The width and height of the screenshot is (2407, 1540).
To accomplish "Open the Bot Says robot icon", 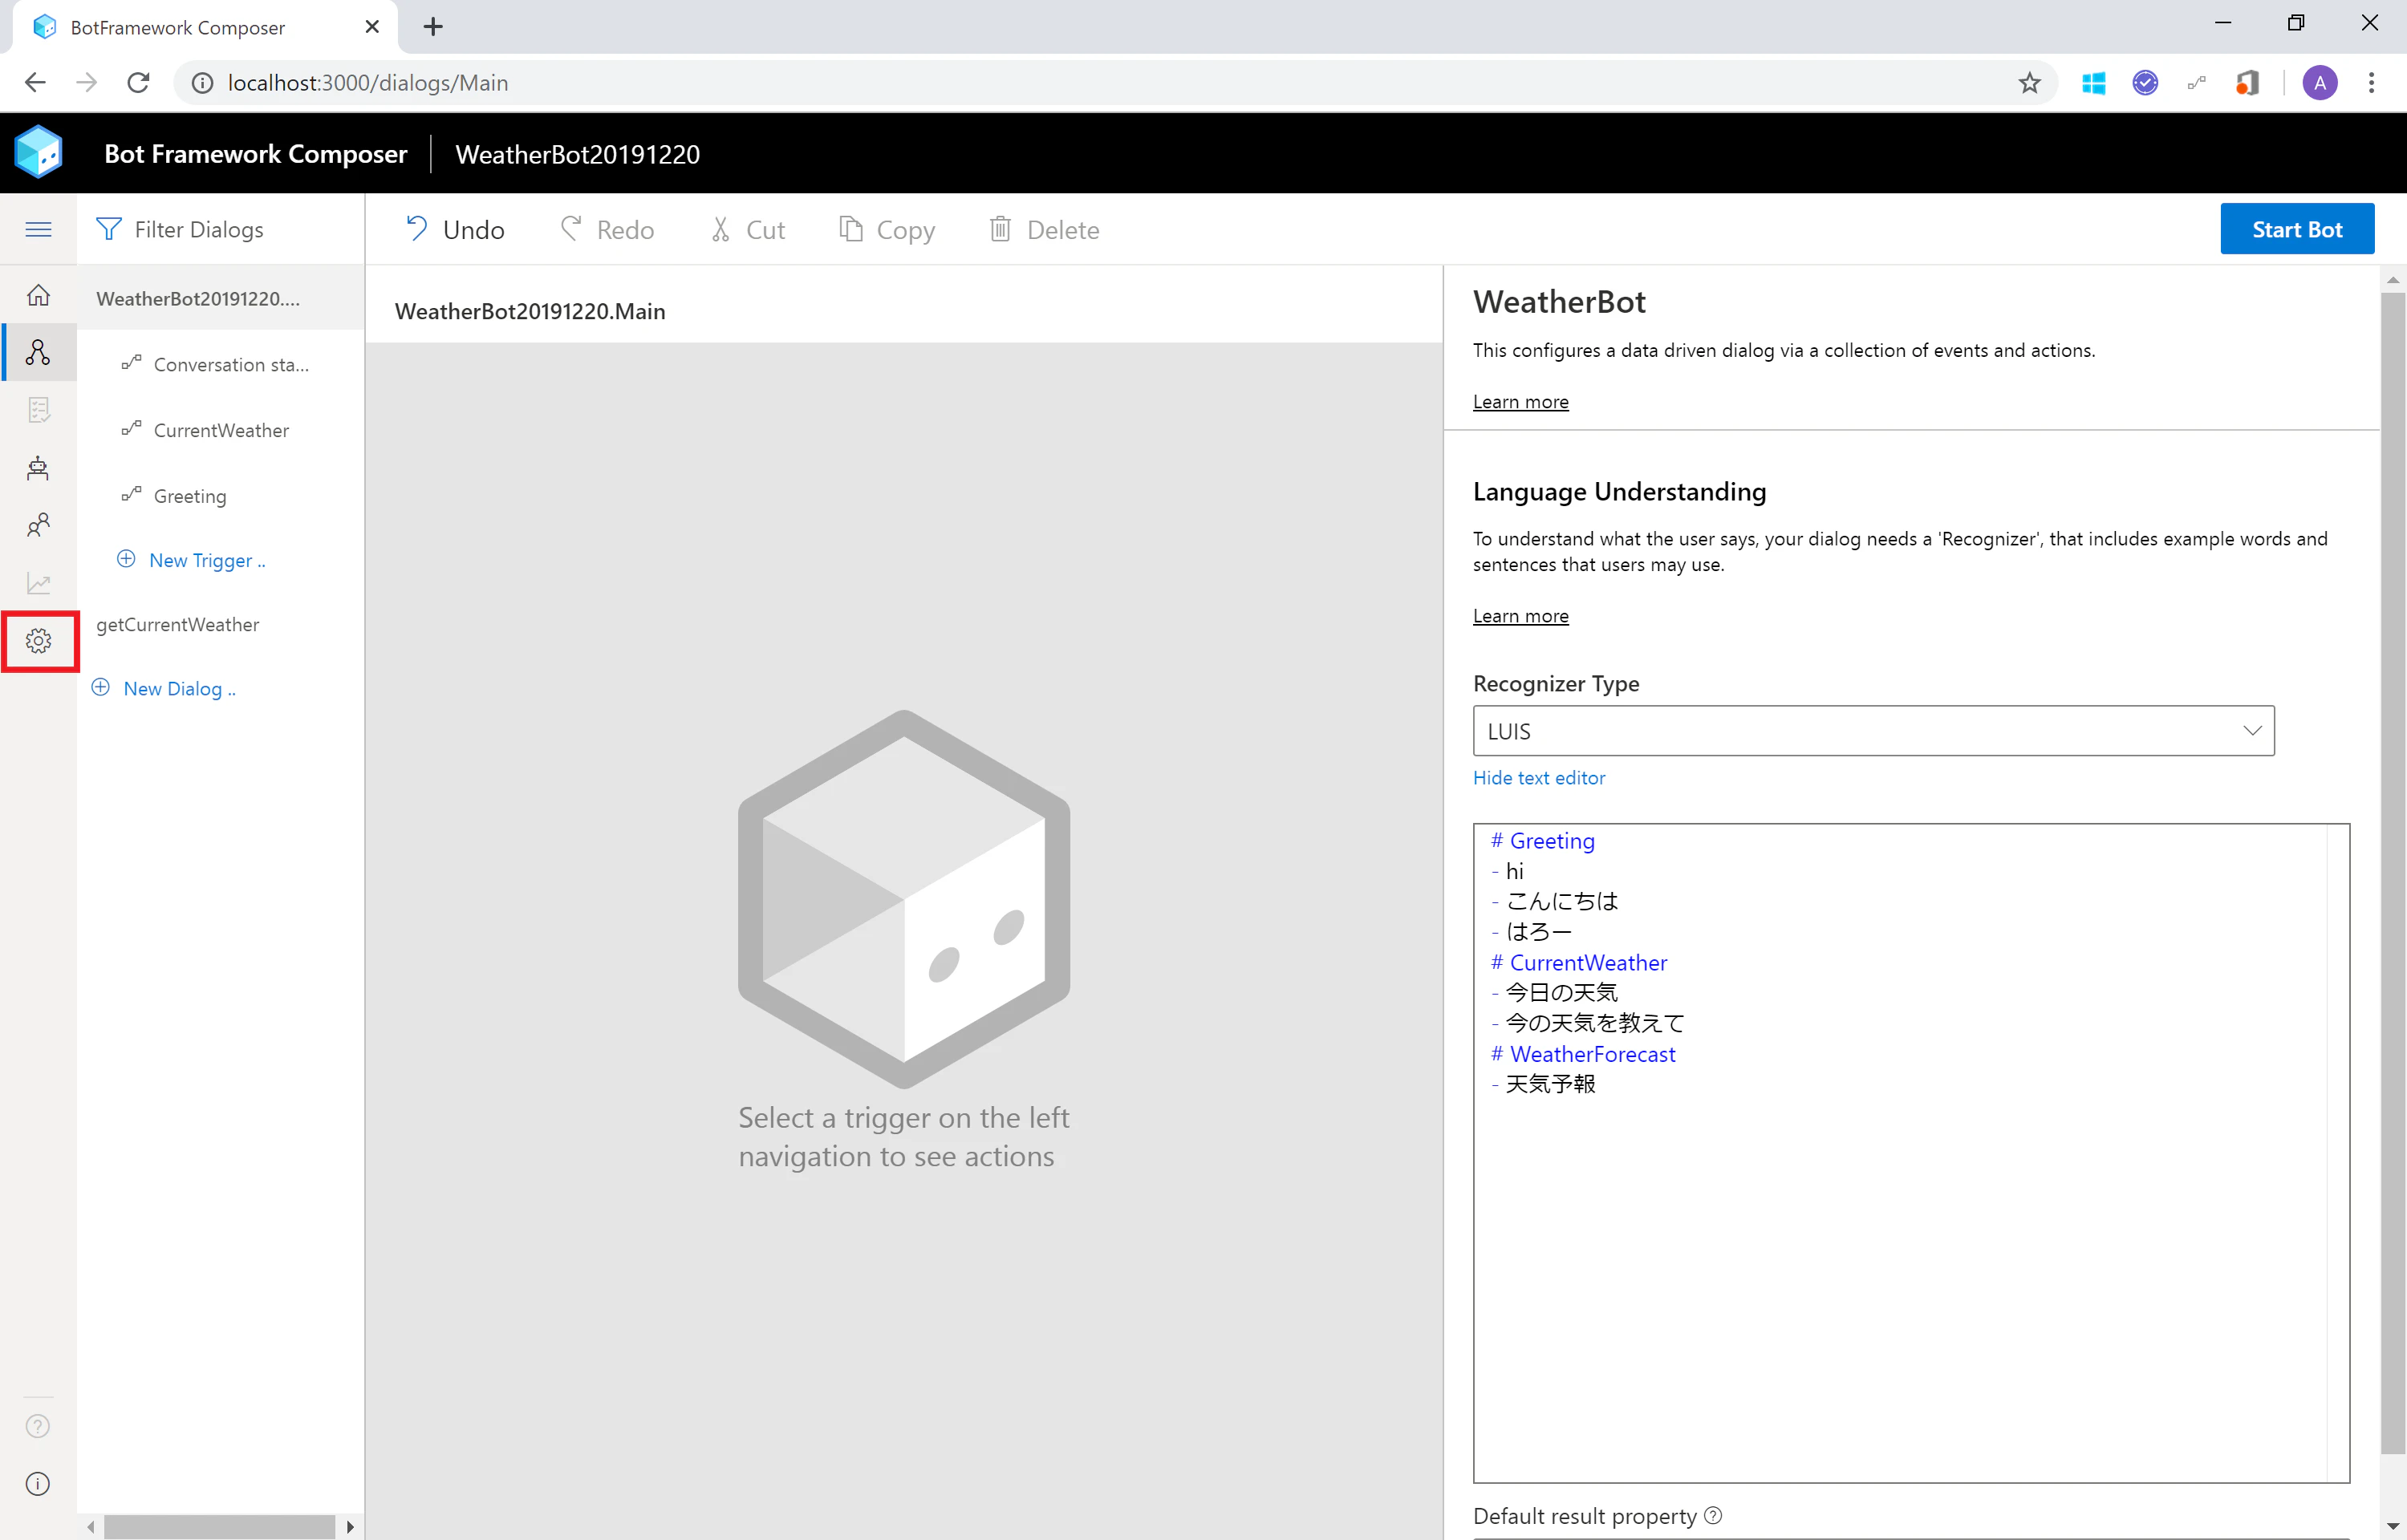I will pos(38,468).
